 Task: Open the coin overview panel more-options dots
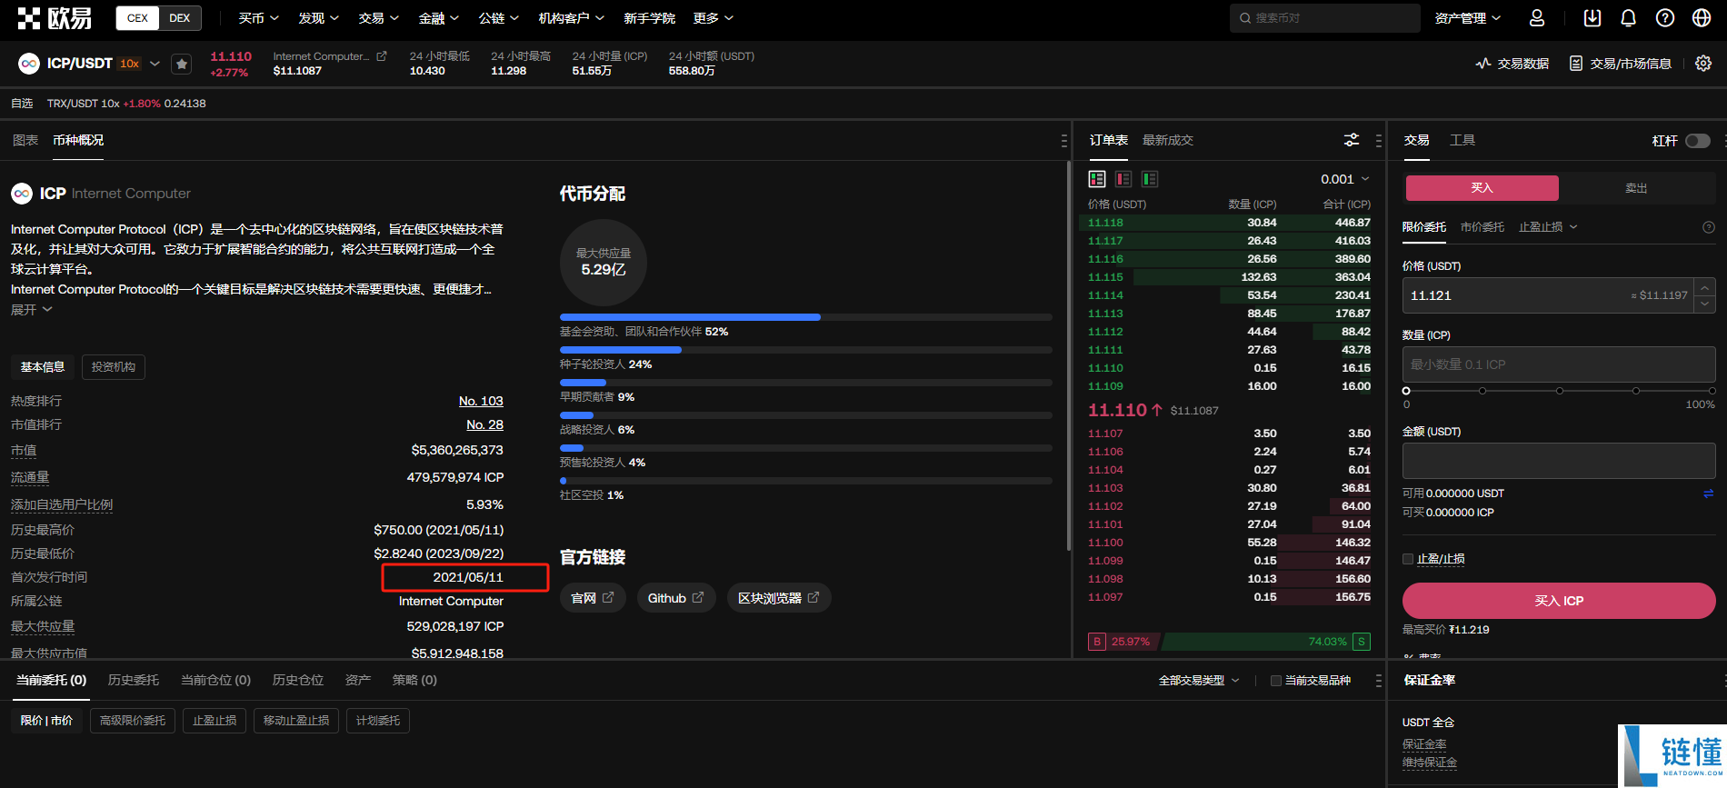(x=1063, y=141)
